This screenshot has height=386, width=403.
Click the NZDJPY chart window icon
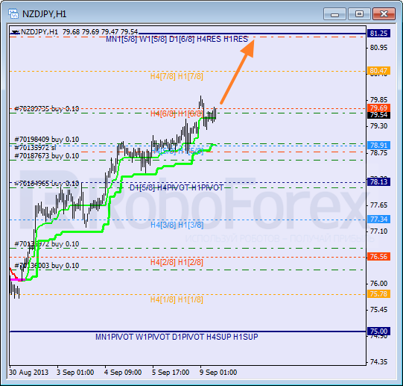pyautogui.click(x=13, y=13)
